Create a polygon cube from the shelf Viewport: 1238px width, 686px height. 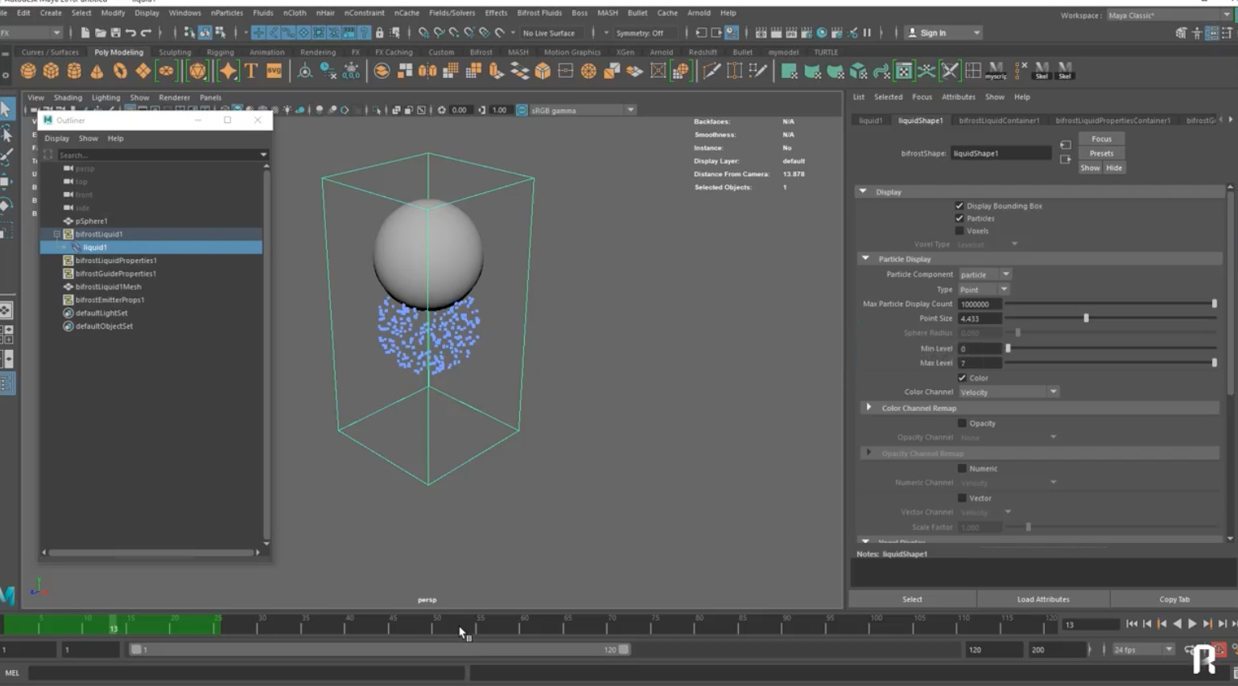(51, 72)
